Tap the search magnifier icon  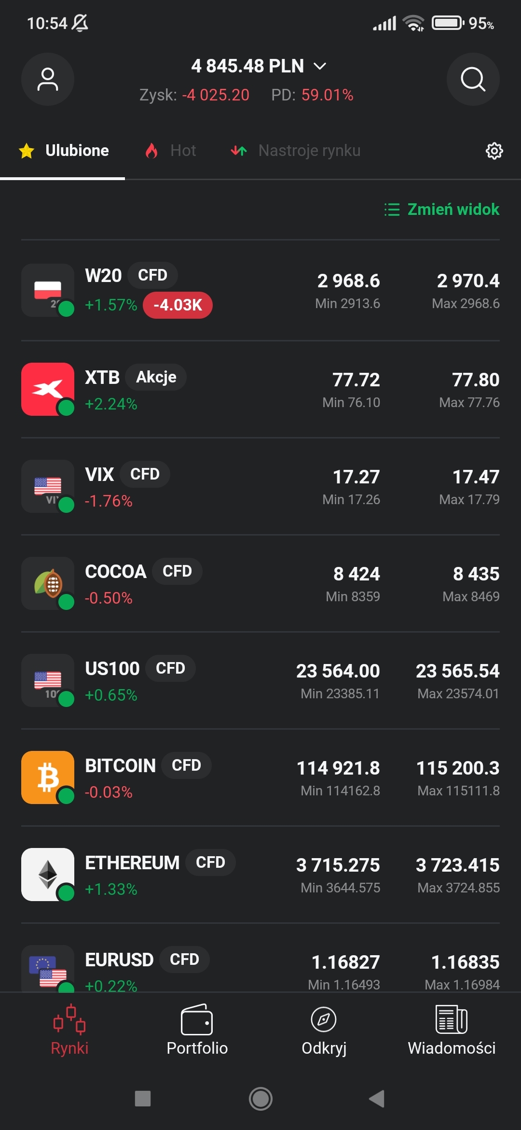click(473, 79)
